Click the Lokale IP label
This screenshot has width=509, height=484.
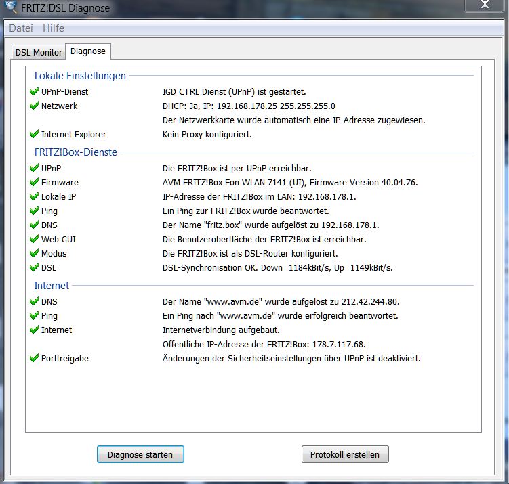click(58, 197)
